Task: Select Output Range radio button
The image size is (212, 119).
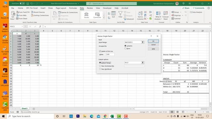Action: (x=100, y=62)
